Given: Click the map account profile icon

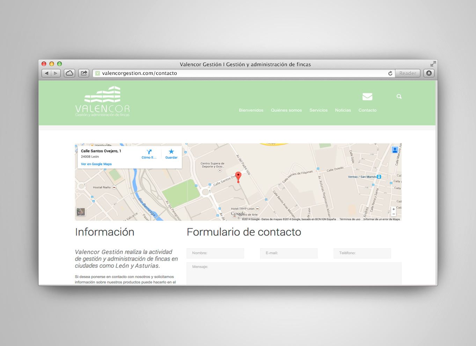Looking at the screenshot, I should point(395,150).
